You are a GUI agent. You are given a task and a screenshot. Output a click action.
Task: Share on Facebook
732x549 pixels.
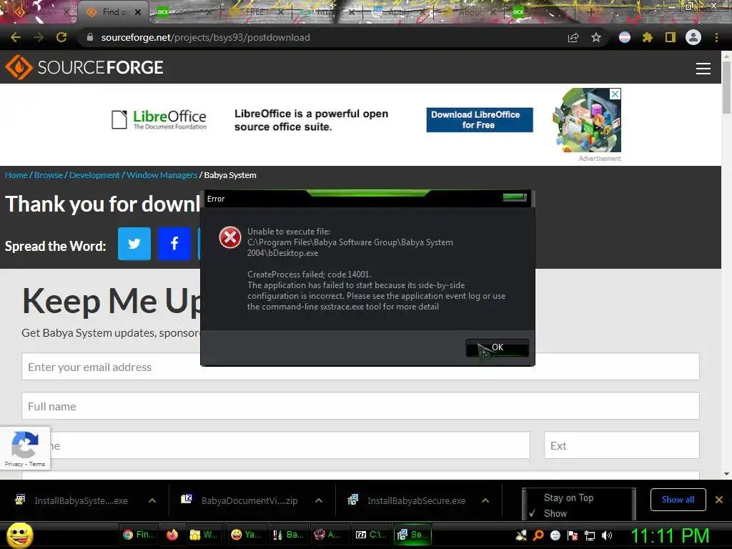pos(174,244)
